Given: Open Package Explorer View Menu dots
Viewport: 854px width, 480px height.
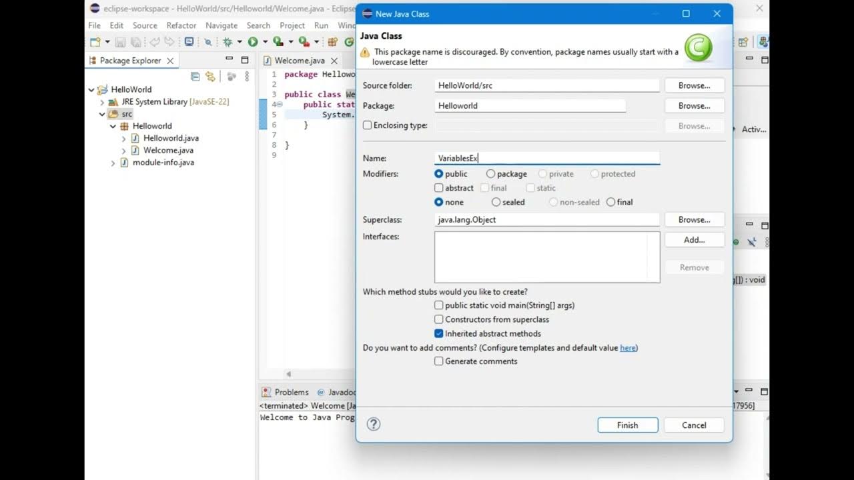Looking at the screenshot, I should [x=247, y=77].
